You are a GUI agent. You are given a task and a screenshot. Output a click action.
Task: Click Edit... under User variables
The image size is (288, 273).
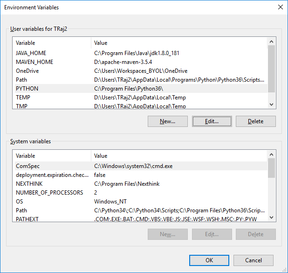tap(212, 121)
